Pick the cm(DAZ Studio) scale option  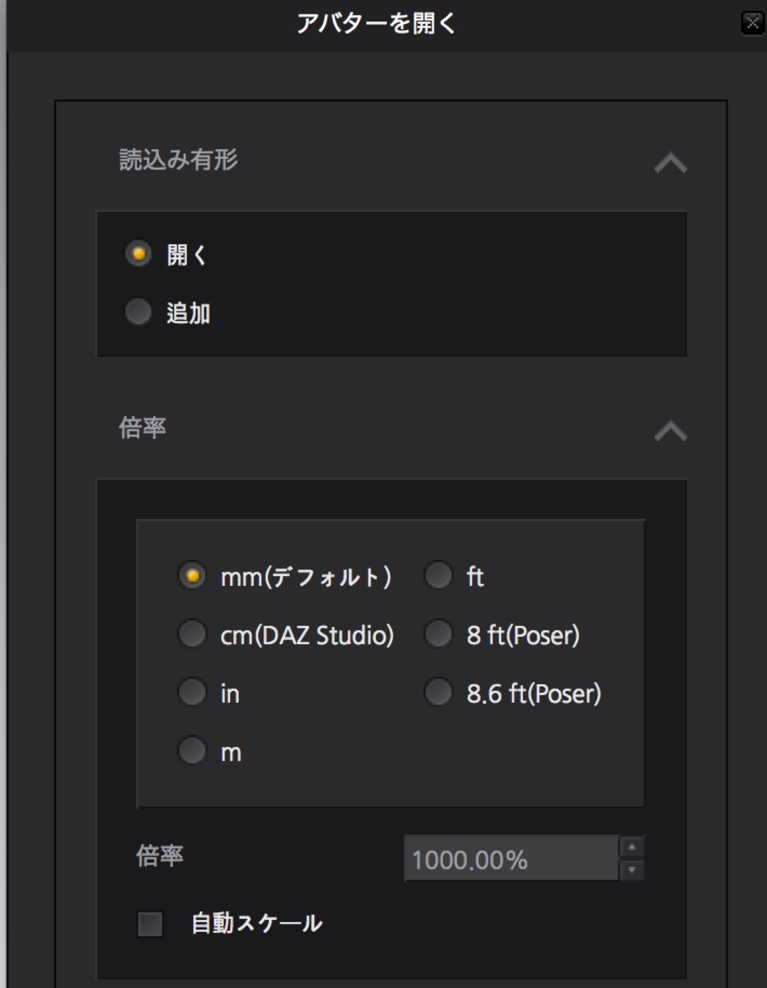[192, 634]
